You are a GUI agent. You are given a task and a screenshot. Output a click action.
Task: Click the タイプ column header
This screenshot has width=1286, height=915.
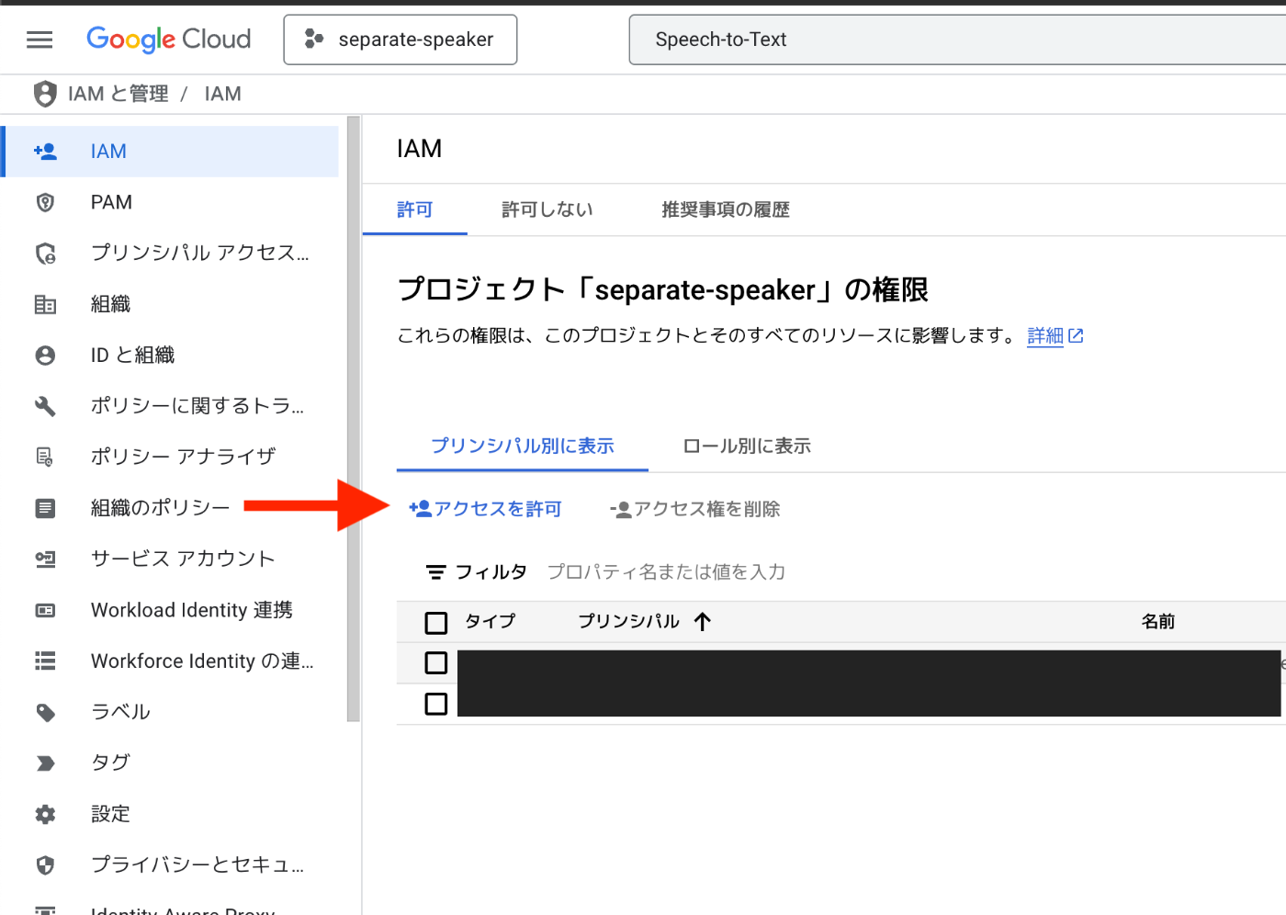491,622
